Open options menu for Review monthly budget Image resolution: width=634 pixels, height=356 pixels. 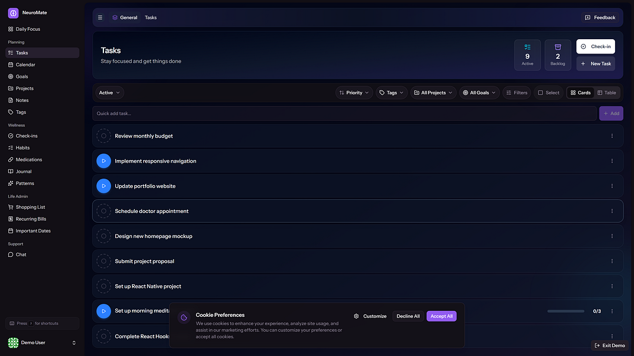click(612, 136)
